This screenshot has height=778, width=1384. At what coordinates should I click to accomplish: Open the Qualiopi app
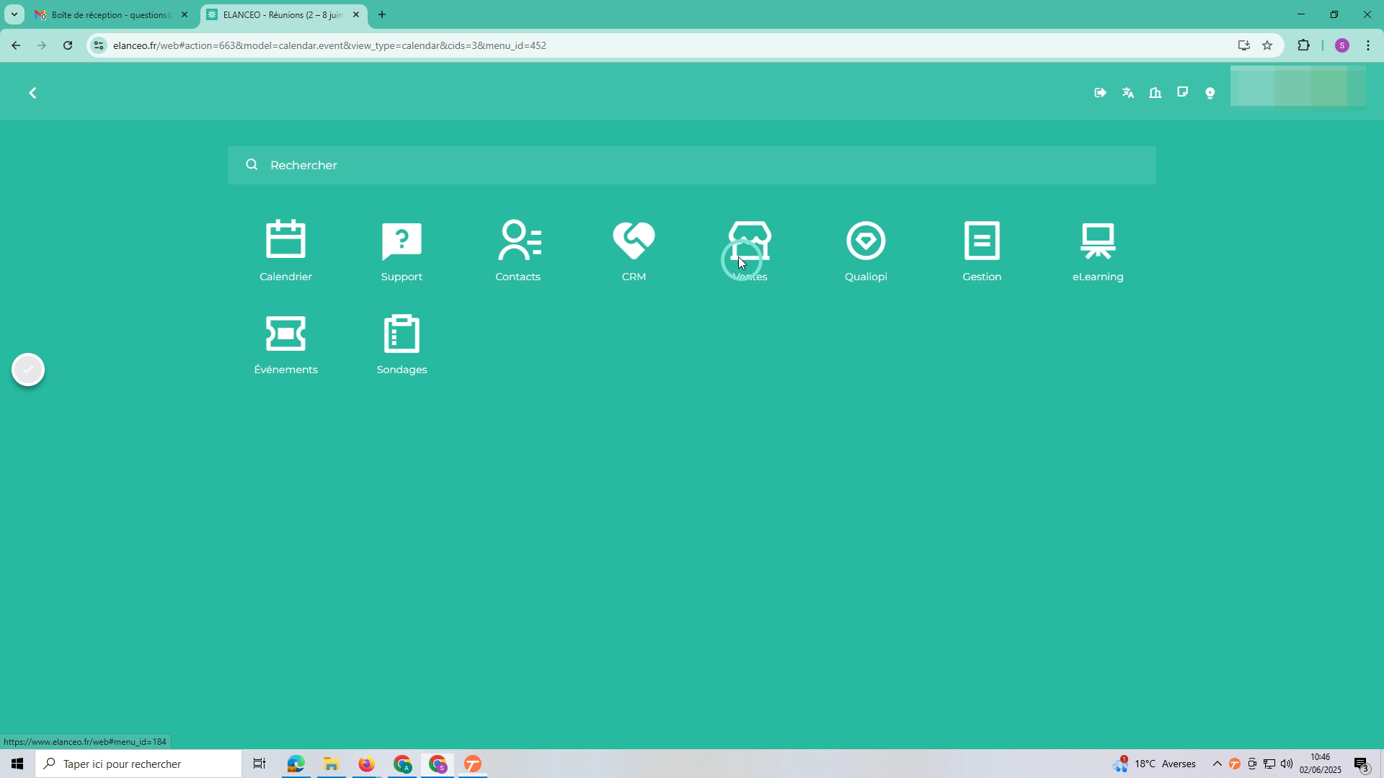(x=866, y=251)
